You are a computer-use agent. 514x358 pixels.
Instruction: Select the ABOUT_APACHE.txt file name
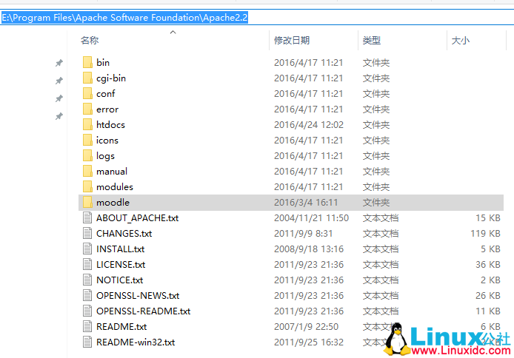[x=137, y=218]
